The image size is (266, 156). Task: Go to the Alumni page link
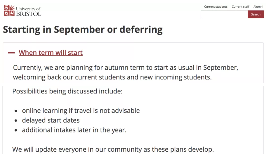pyautogui.click(x=258, y=7)
